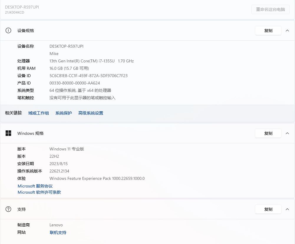Click the Windows logo icon
Viewport: 295px width, 244px height.
point(8,133)
